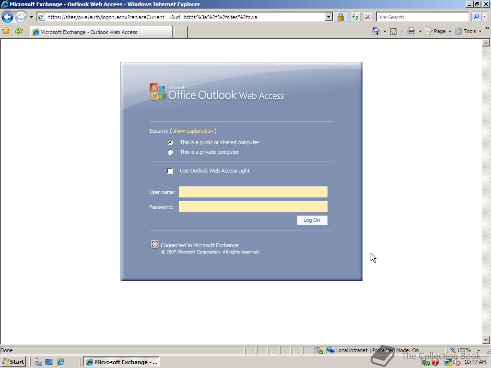
Task: Click the search magnifier icon
Action: coord(476,17)
